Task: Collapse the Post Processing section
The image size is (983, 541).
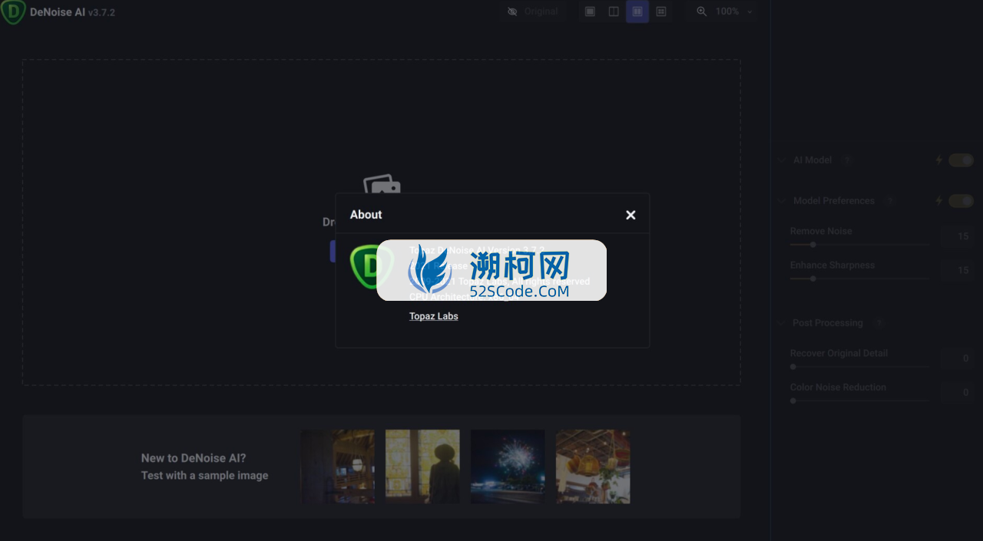Action: click(x=780, y=323)
